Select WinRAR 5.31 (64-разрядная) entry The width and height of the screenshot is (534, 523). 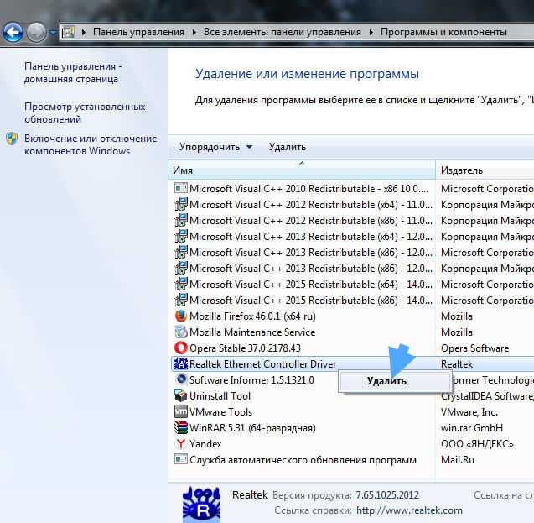[350, 428]
